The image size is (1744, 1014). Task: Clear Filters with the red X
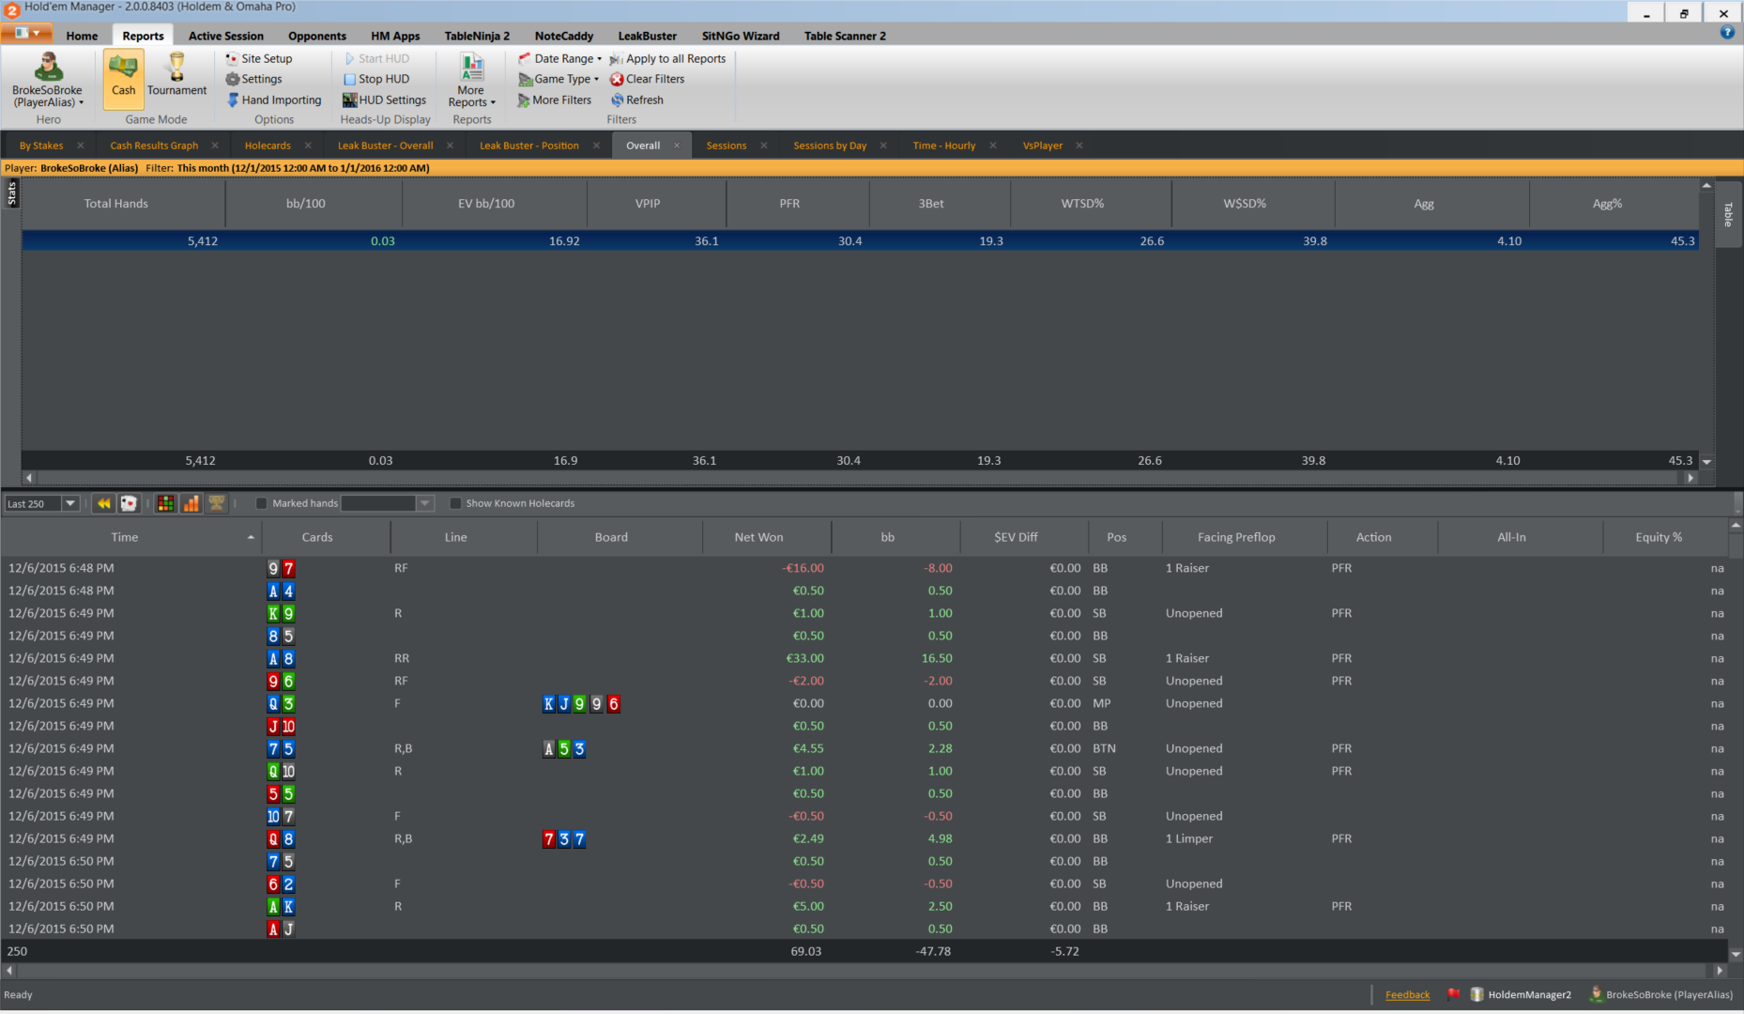pos(647,79)
